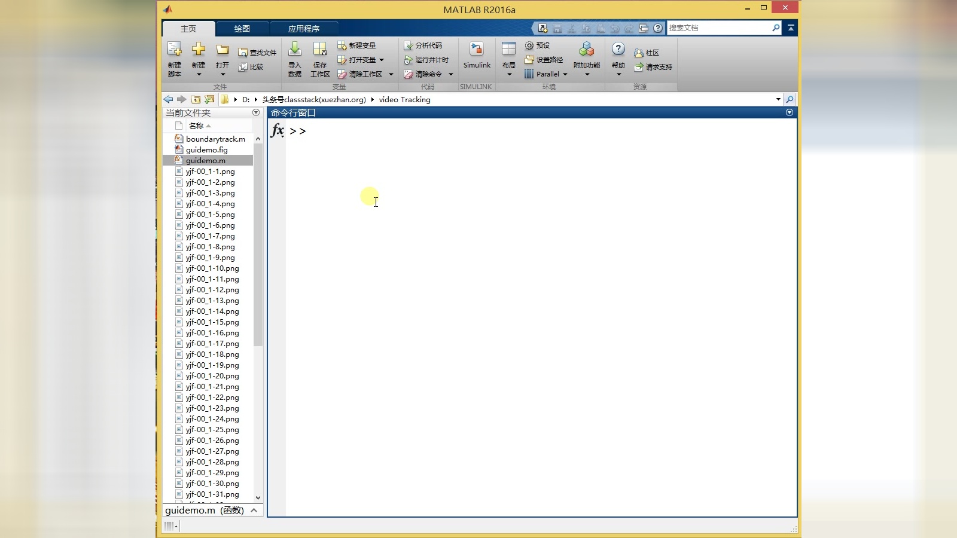Click the 新建 (New) plus icon
Image resolution: width=957 pixels, height=538 pixels.
click(199, 50)
